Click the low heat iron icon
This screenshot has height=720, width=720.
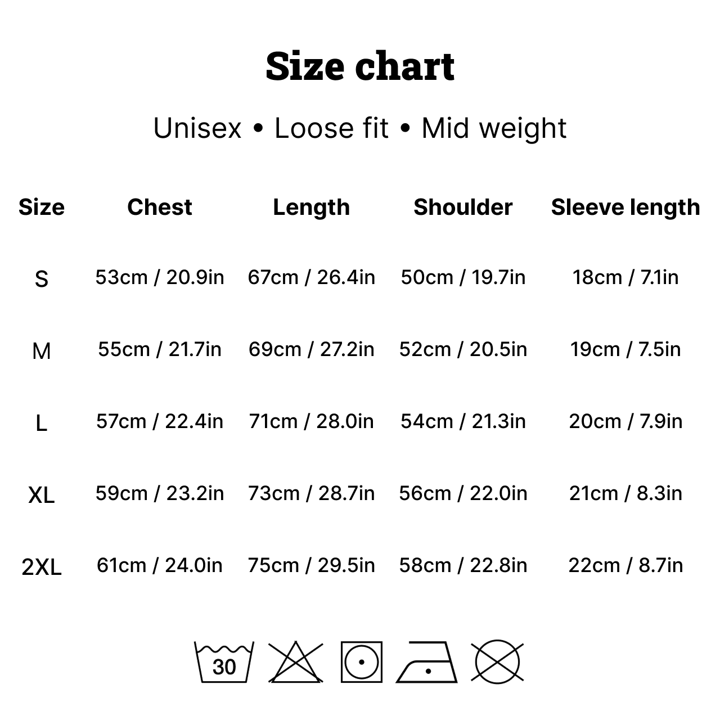coord(427,662)
